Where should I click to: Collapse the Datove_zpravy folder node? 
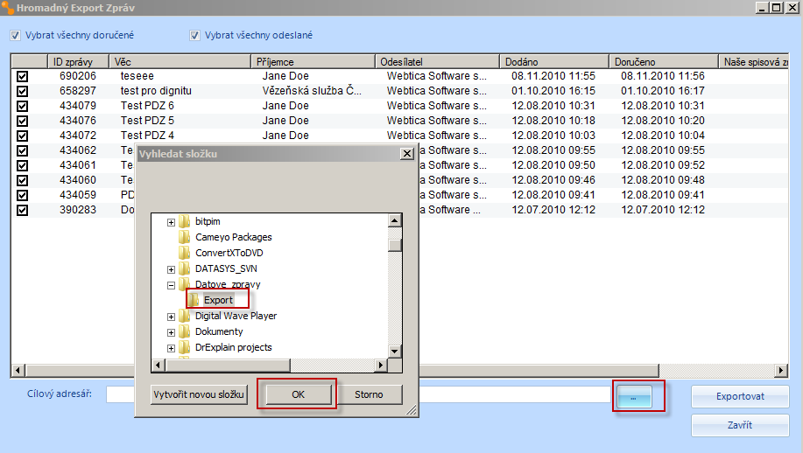[x=171, y=285]
